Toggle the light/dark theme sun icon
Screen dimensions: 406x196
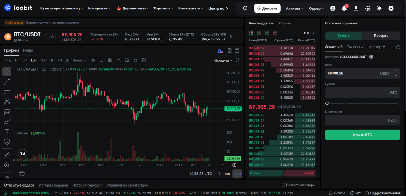pyautogui.click(x=379, y=8)
